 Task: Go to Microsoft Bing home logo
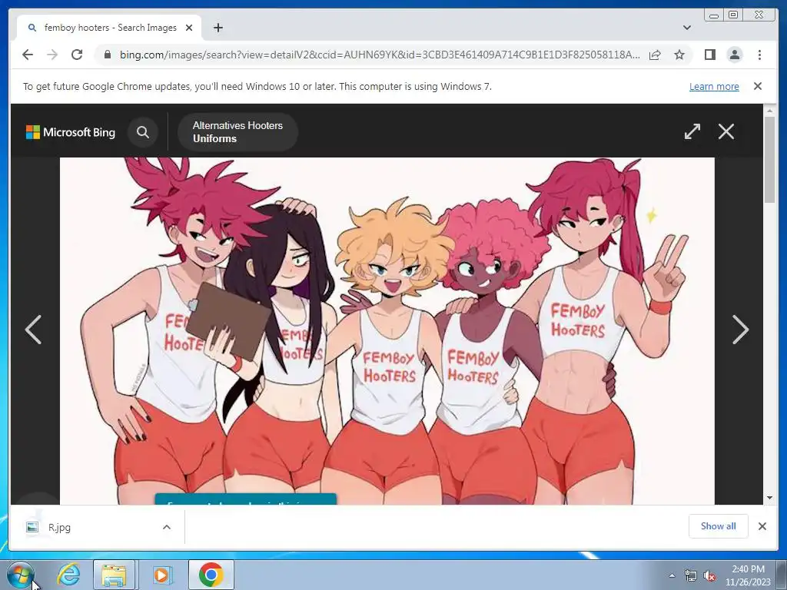[x=71, y=132]
